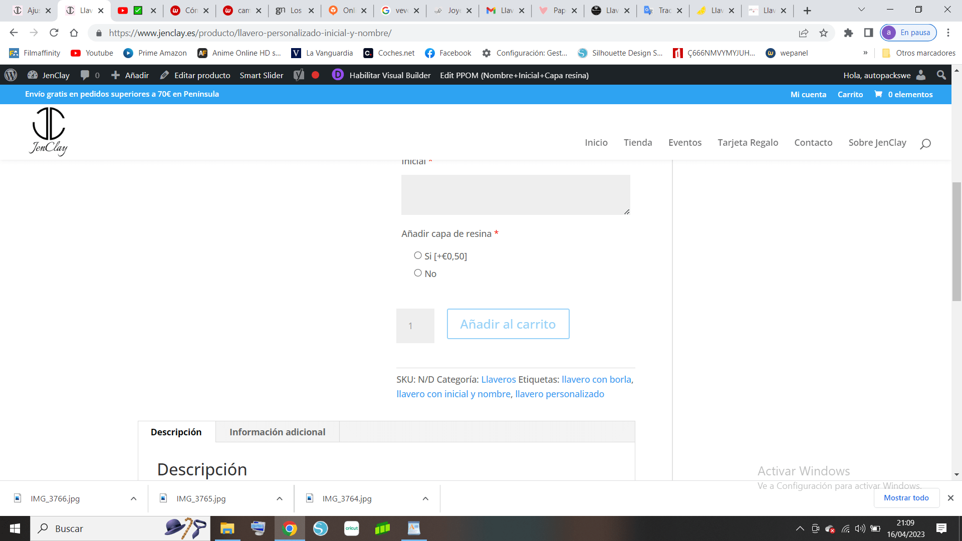Click the browser back arrow
The width and height of the screenshot is (962, 541).
(x=14, y=33)
